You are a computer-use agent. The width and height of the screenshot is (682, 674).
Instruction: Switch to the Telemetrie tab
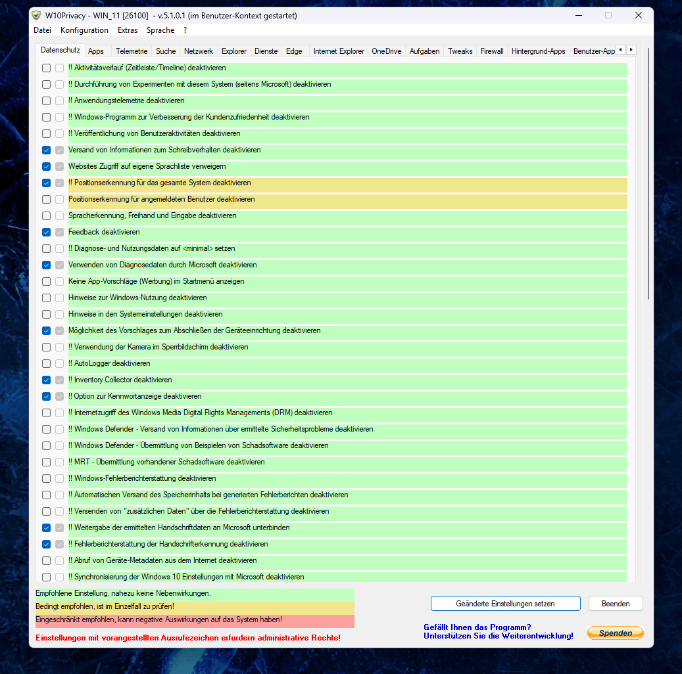coord(132,51)
